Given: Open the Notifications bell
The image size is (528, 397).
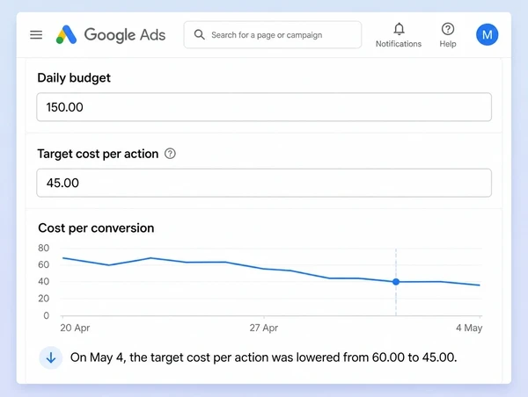Looking at the screenshot, I should pyautogui.click(x=399, y=29).
